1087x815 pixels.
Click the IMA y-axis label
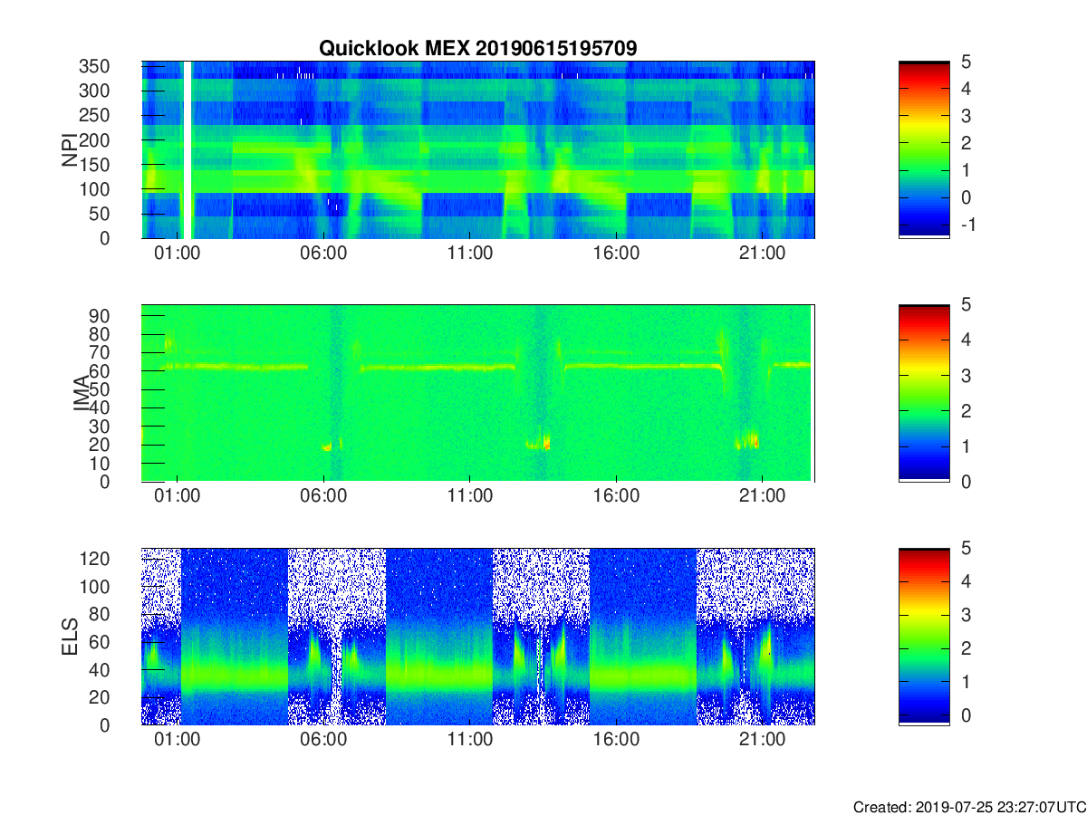[81, 393]
